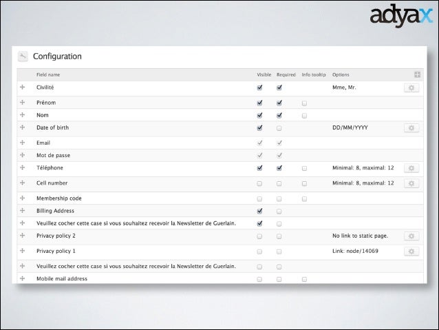Click the Configuration wrench icon
Image resolution: width=439 pixels, height=330 pixels.
23,56
